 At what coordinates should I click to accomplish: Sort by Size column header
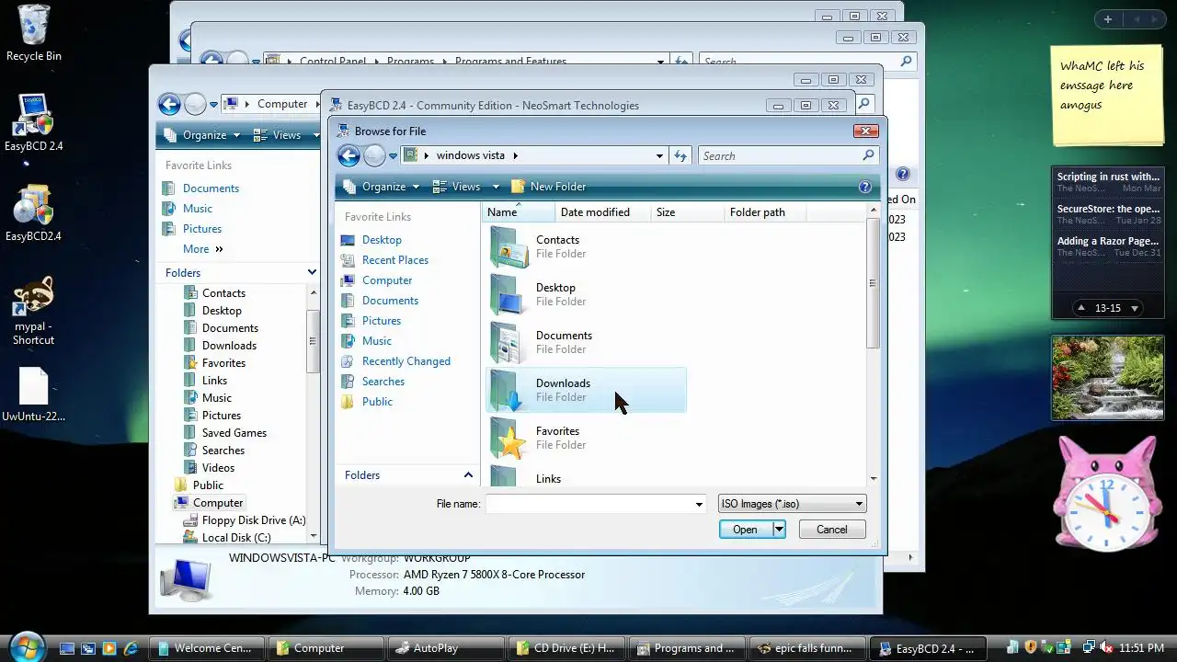pyautogui.click(x=688, y=212)
